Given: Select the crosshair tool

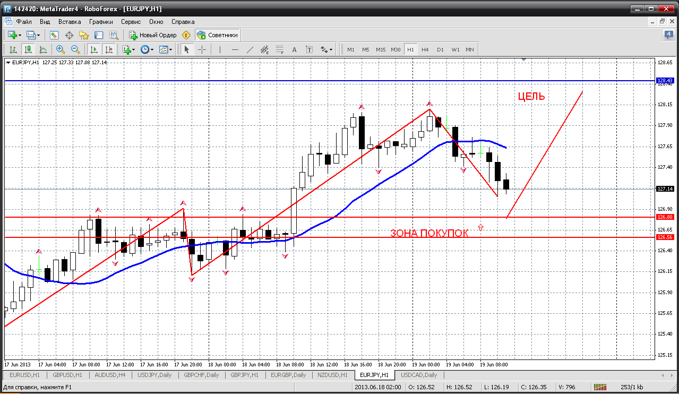Looking at the screenshot, I should pos(202,49).
